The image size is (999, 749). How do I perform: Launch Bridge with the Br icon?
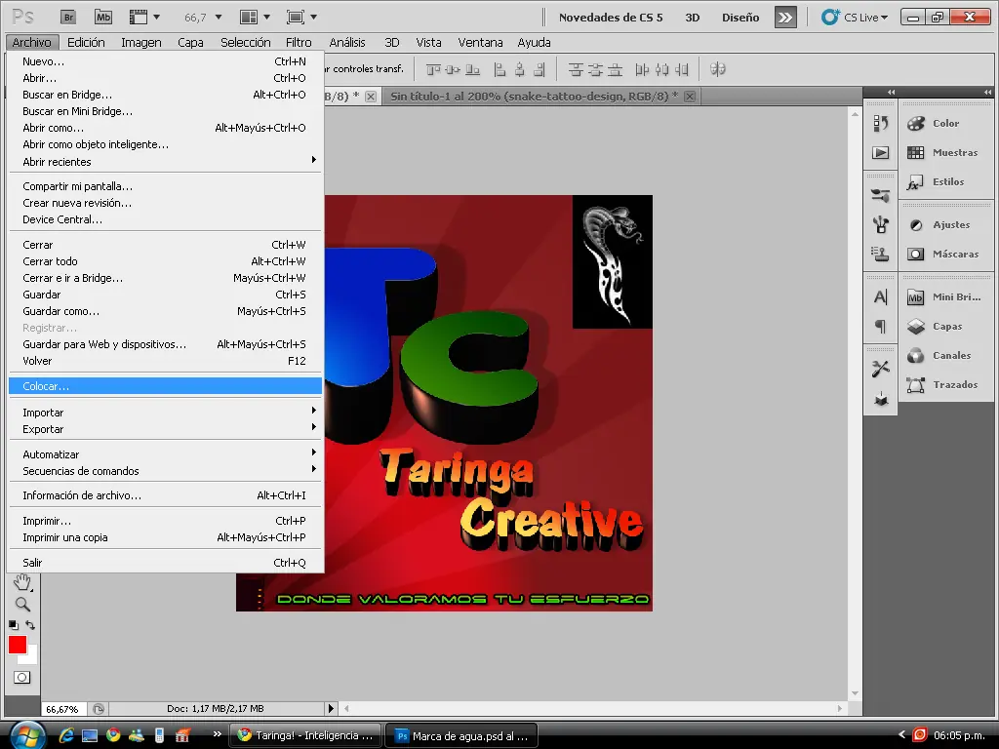pos(68,18)
